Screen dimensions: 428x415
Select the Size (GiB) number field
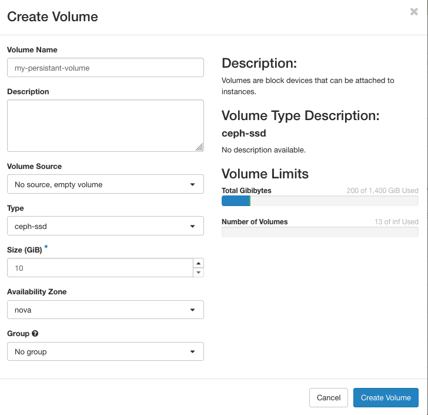tap(100, 268)
